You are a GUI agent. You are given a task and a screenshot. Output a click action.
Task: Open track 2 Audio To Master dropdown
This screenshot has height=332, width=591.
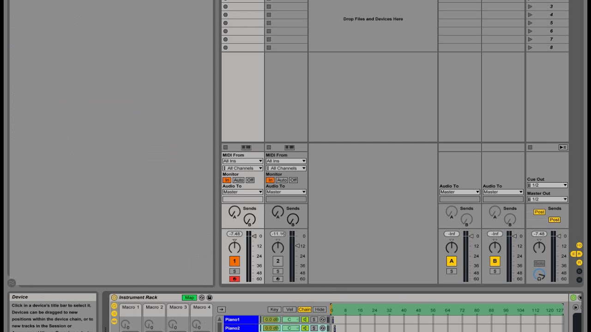(x=286, y=192)
